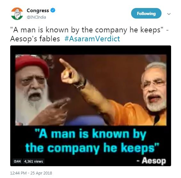Screen dimensions: 181x178
Task: Click the cyan quote caption inside the video
Action: click(x=92, y=141)
